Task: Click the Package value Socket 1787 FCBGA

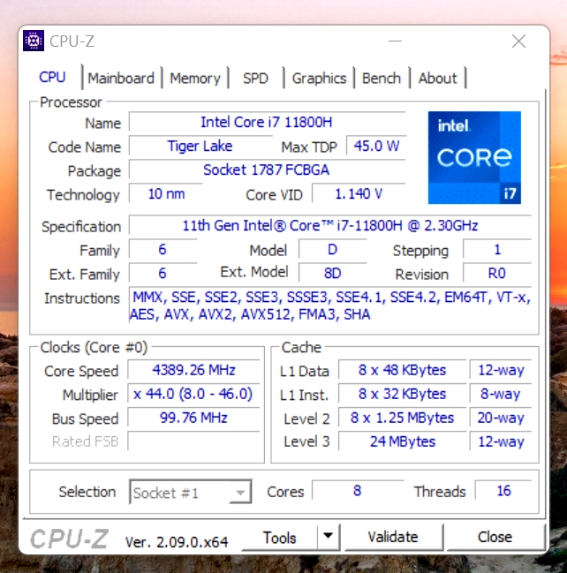Action: coord(267,170)
